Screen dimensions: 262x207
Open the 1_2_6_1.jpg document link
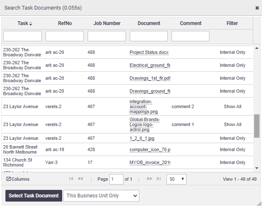click(x=142, y=138)
